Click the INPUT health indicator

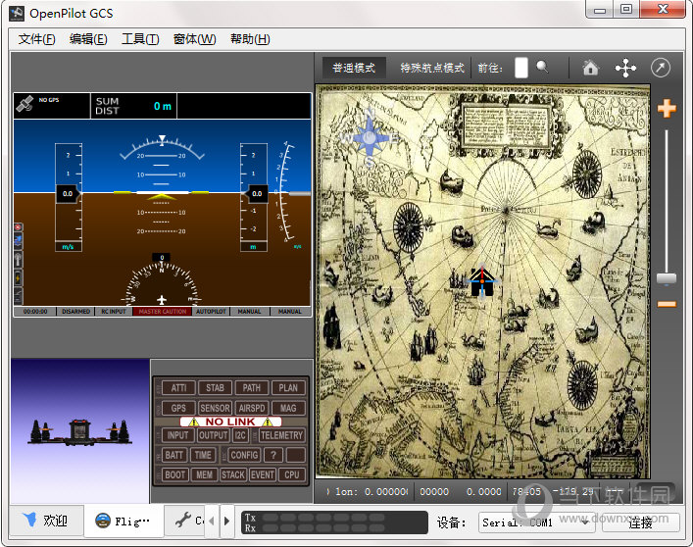pyautogui.click(x=177, y=435)
